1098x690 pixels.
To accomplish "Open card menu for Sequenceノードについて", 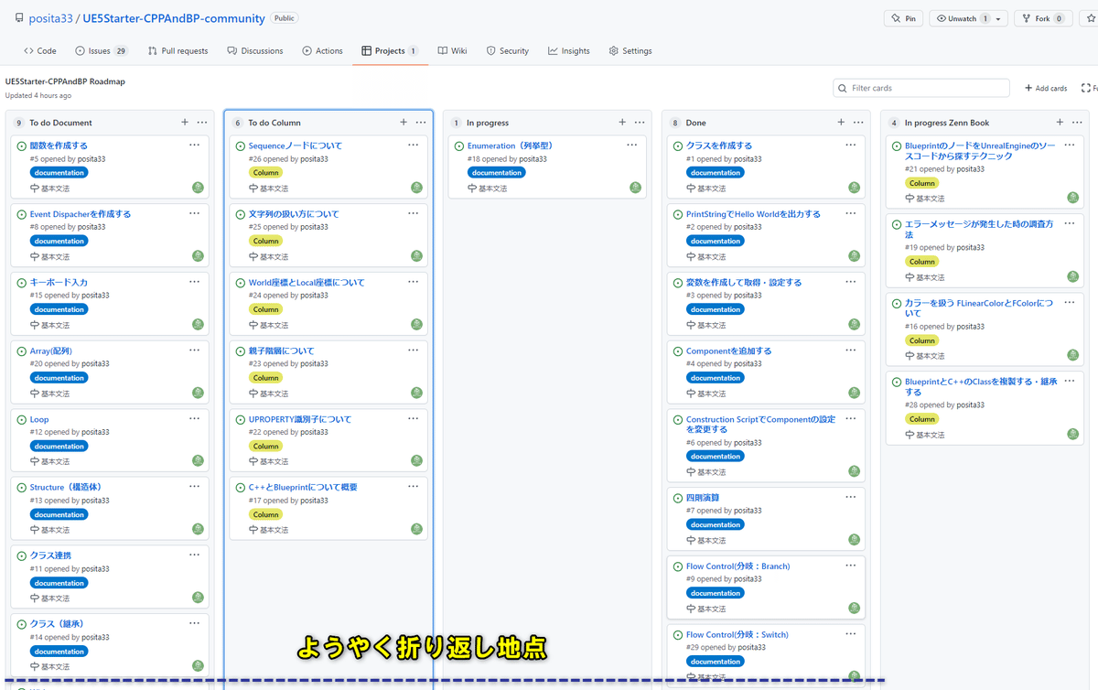I will [x=413, y=145].
